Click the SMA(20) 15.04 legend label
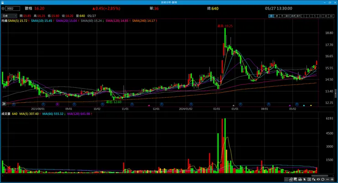Image resolution: width=338 pixels, height=183 pixels. click(x=67, y=21)
